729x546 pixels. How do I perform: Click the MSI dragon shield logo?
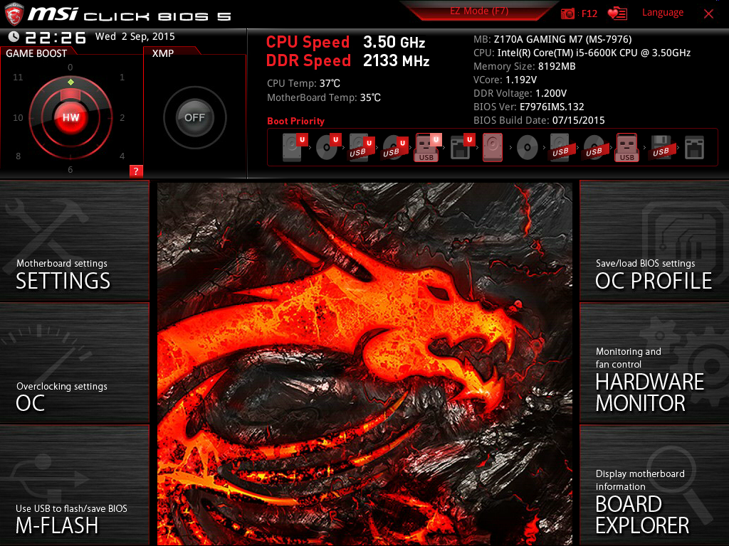(x=14, y=14)
